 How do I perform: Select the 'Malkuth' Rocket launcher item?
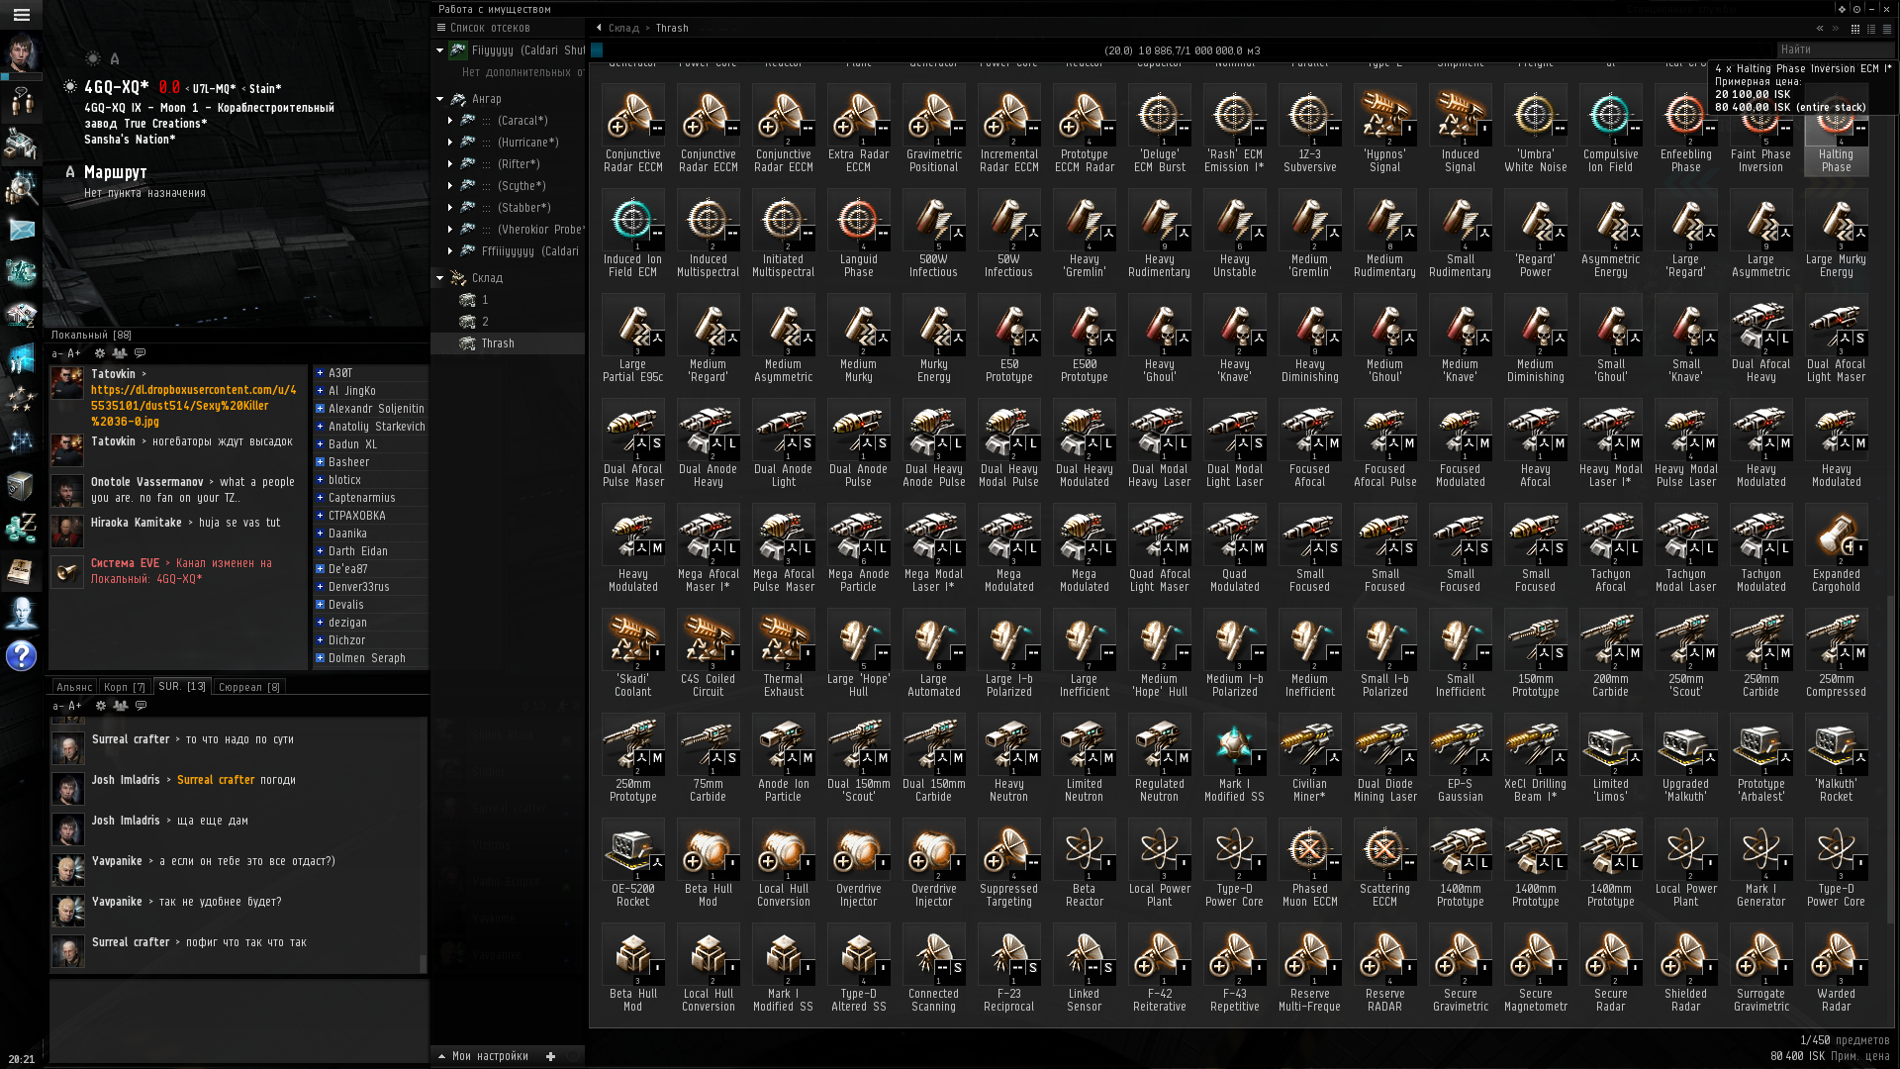[1836, 758]
